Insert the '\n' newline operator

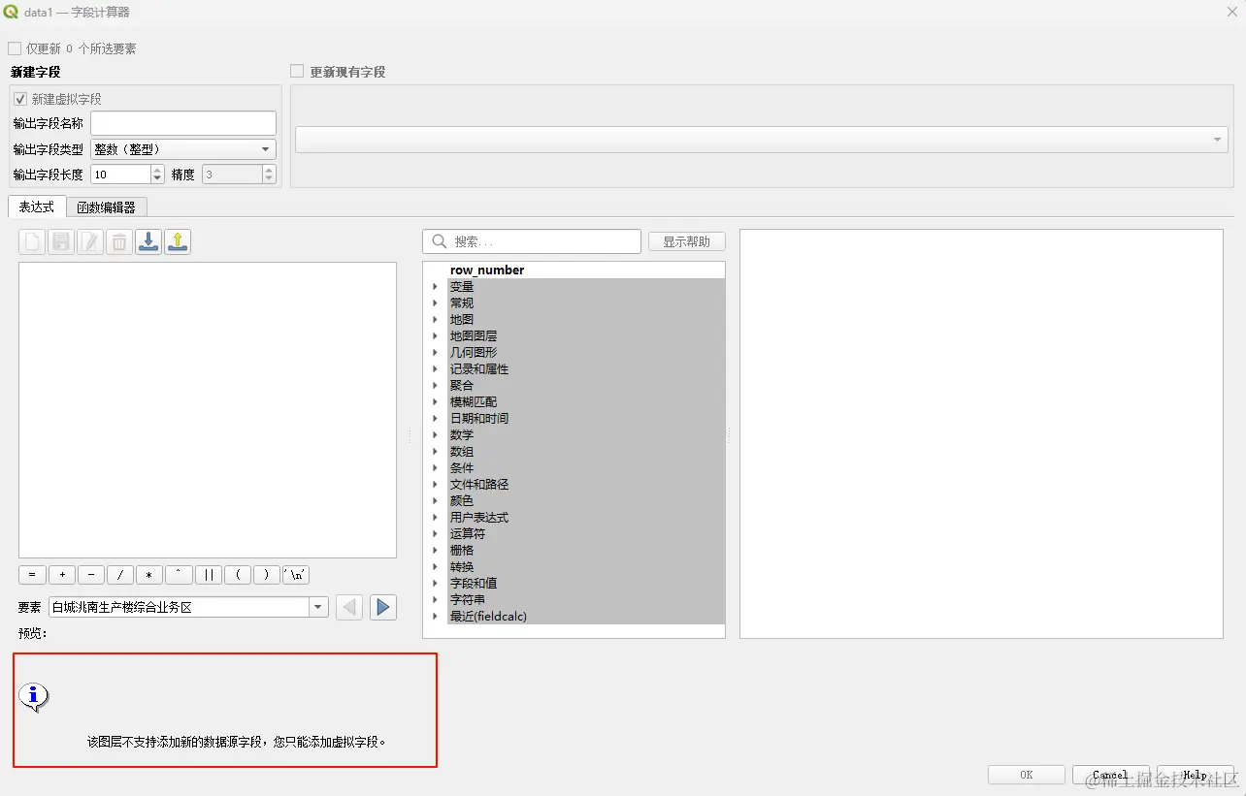pyautogui.click(x=296, y=575)
